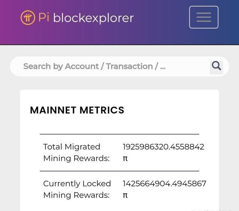Click the orange Pi coin logo
The width and height of the screenshot is (239, 211).
[x=28, y=18]
